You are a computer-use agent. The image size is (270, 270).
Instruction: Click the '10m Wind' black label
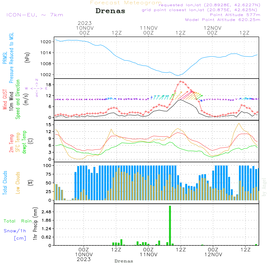(x=11, y=101)
